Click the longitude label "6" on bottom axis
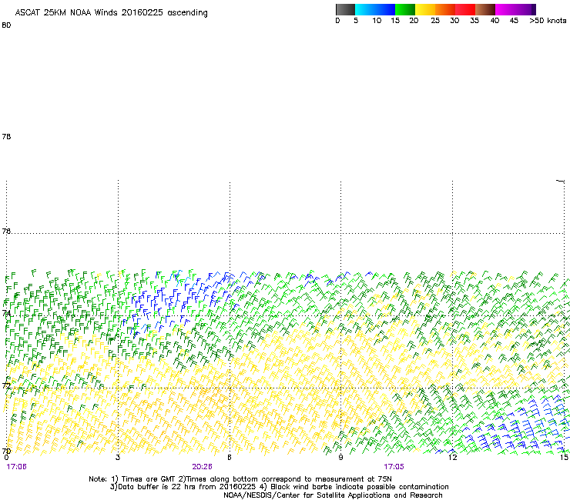The image size is (570, 500). (230, 457)
